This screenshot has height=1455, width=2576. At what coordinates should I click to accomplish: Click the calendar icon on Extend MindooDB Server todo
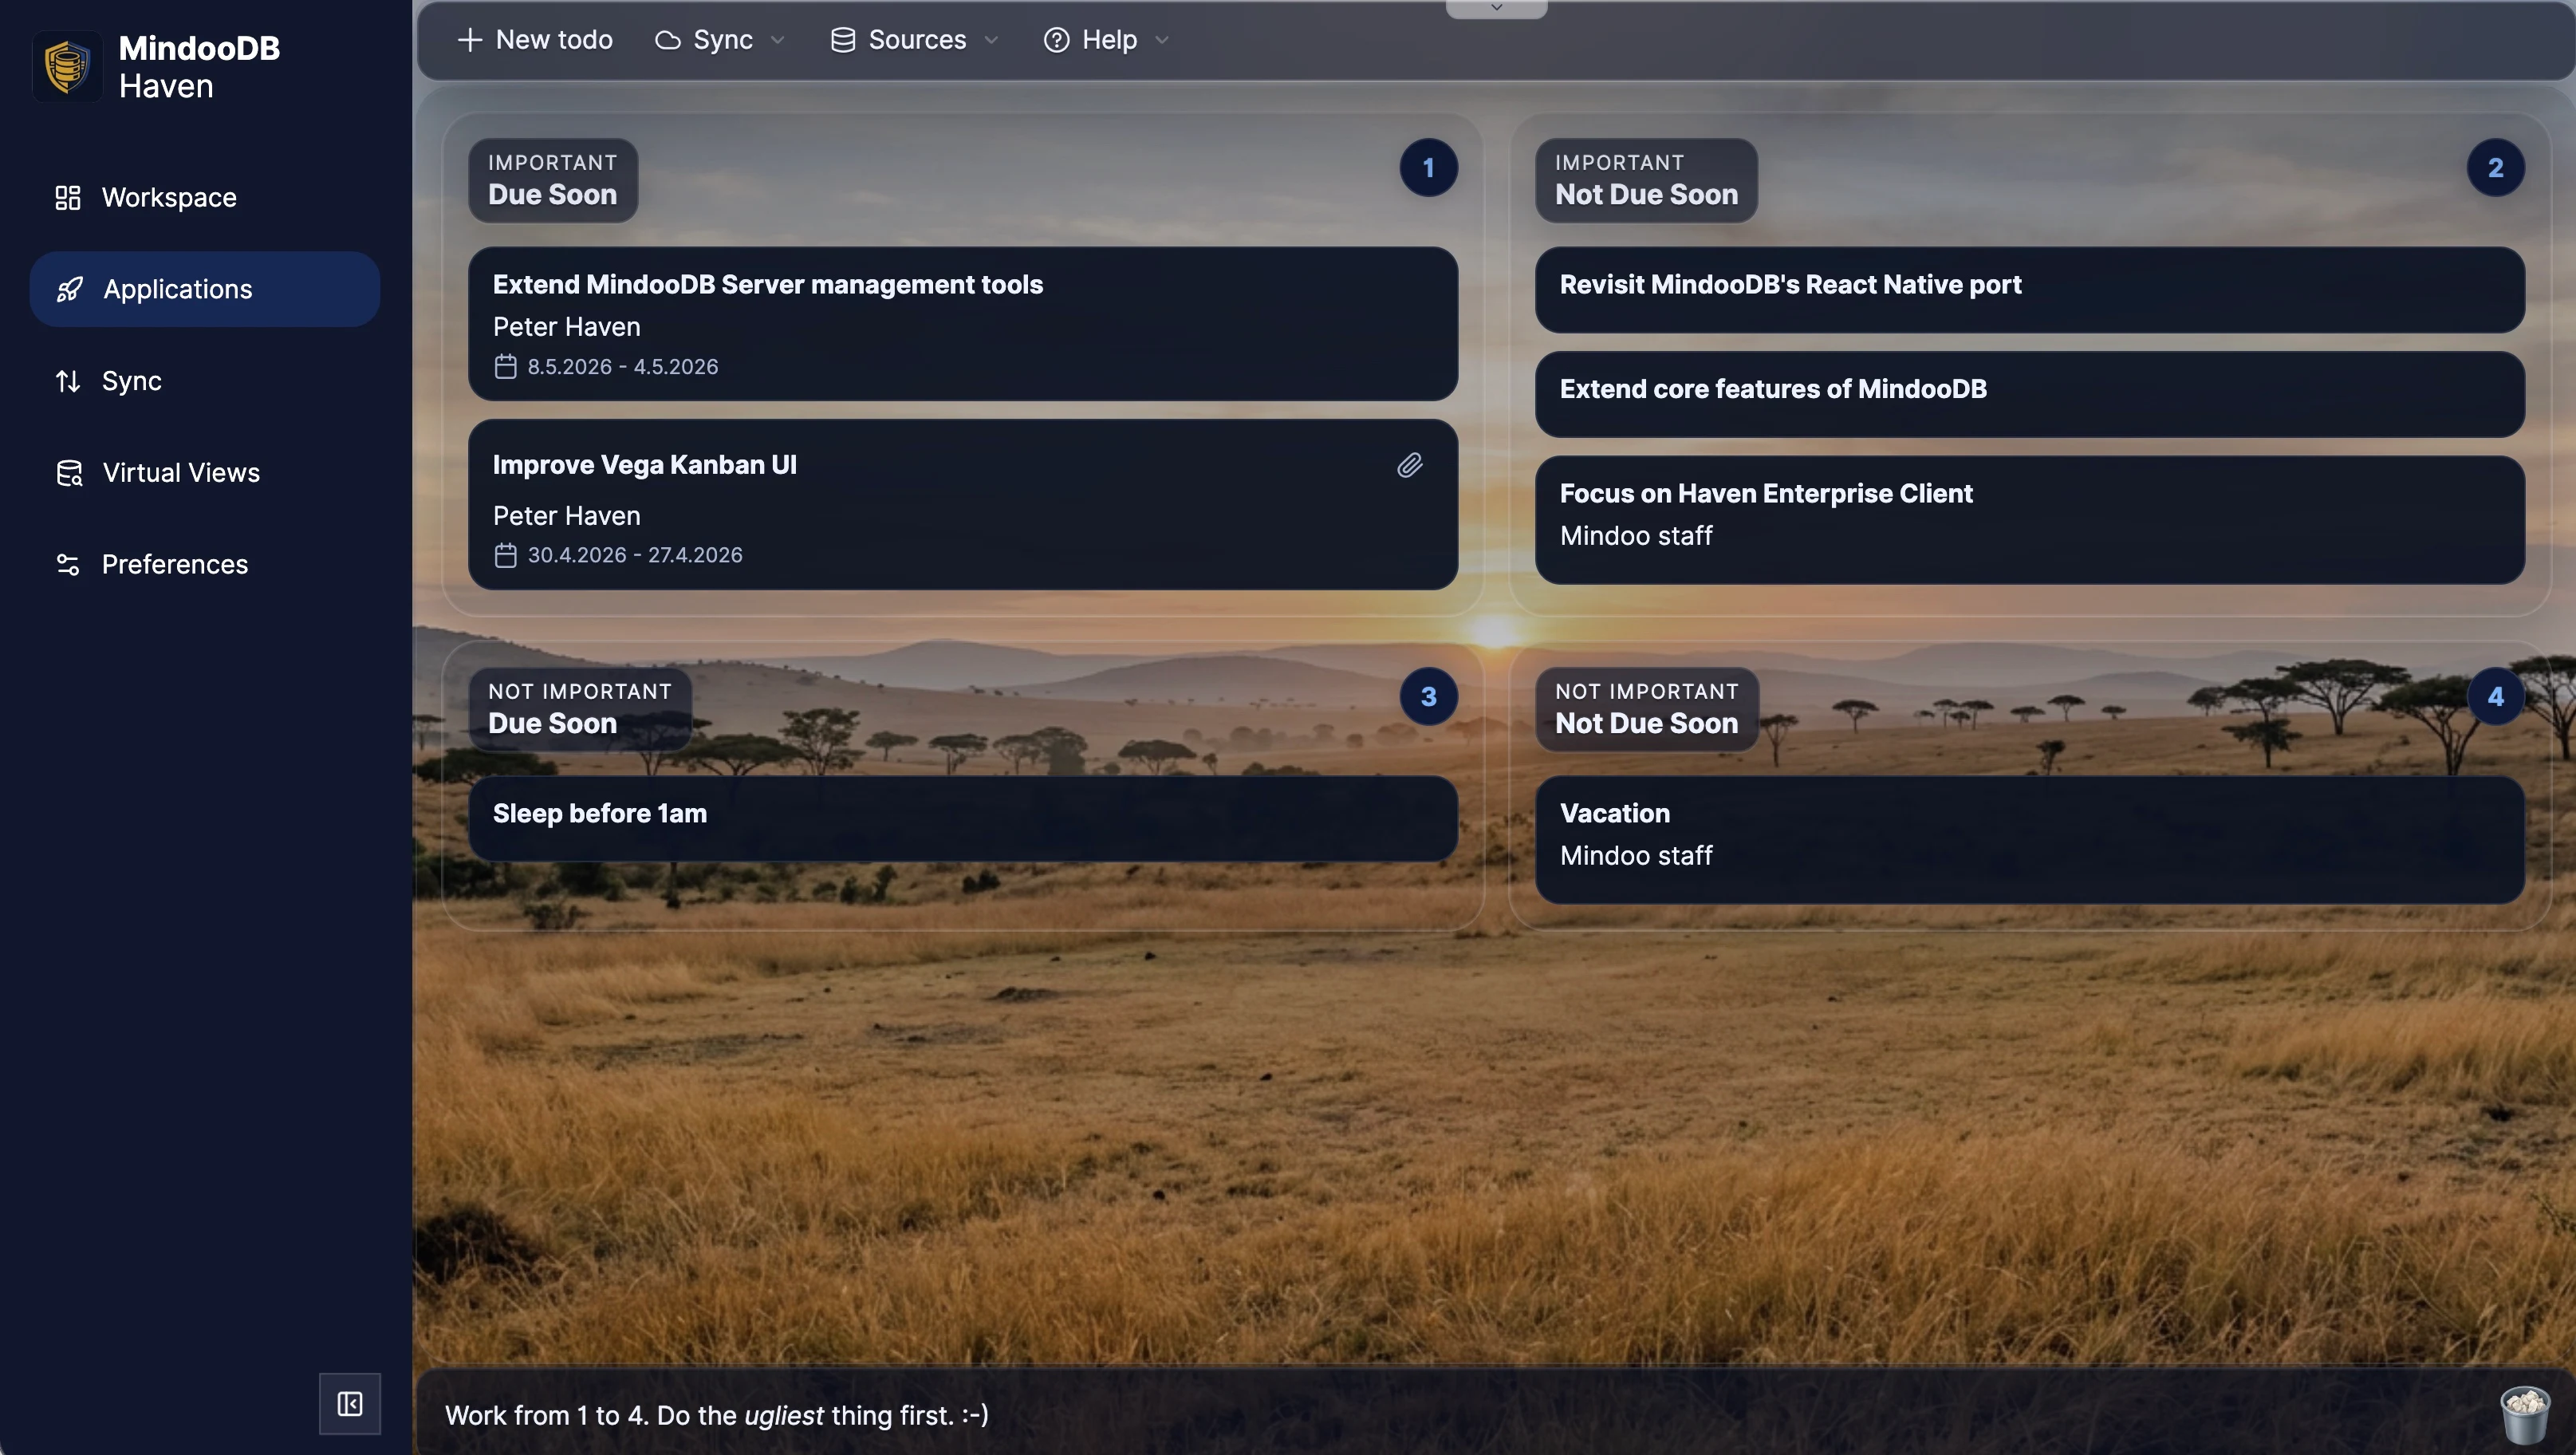click(506, 366)
